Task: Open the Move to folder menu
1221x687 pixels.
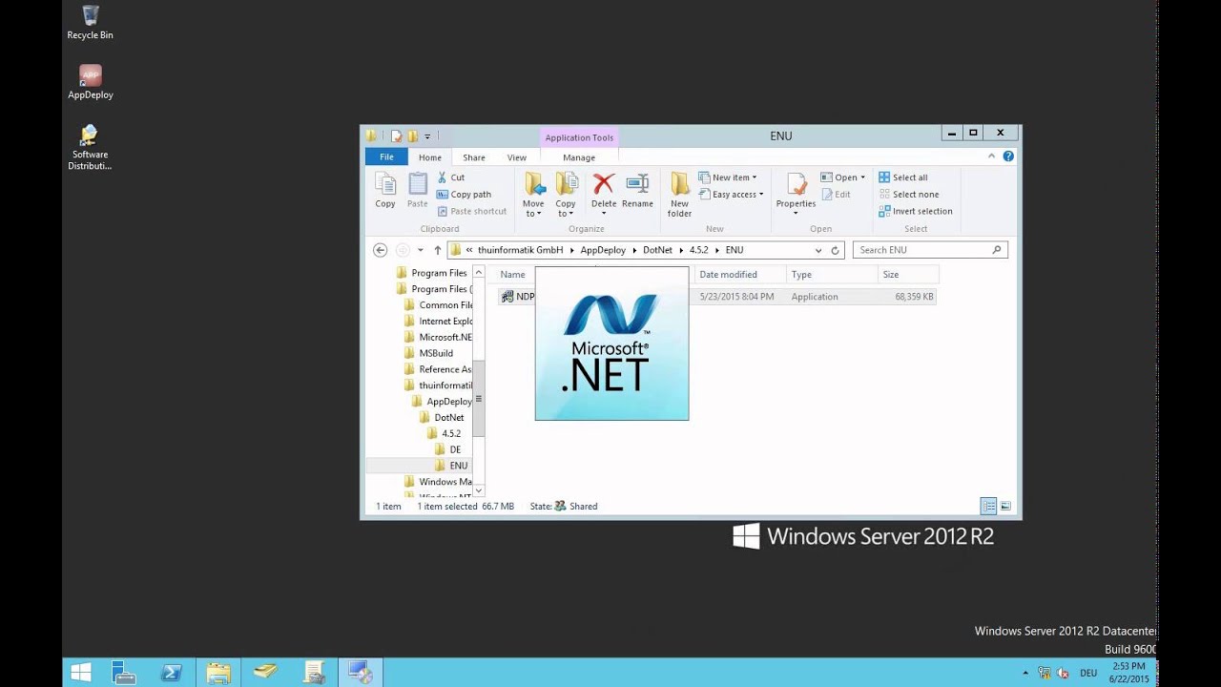Action: pyautogui.click(x=533, y=195)
